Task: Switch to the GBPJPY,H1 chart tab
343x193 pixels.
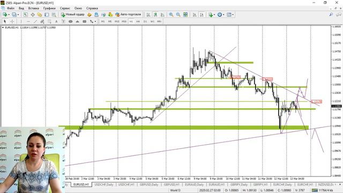Action: click(260, 184)
